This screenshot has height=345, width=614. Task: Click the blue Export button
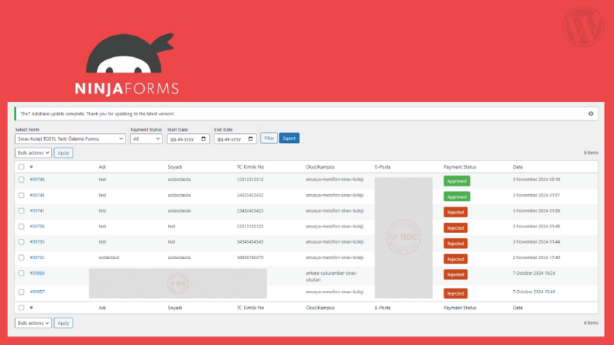coord(289,138)
